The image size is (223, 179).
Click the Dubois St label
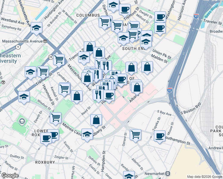[x=94, y=161]
